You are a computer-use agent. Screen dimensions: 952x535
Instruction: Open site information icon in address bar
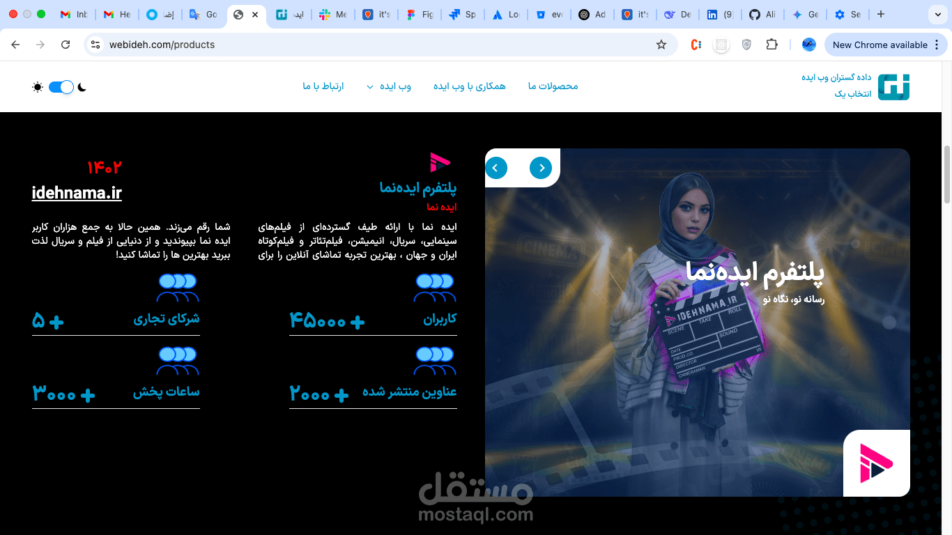(96, 45)
